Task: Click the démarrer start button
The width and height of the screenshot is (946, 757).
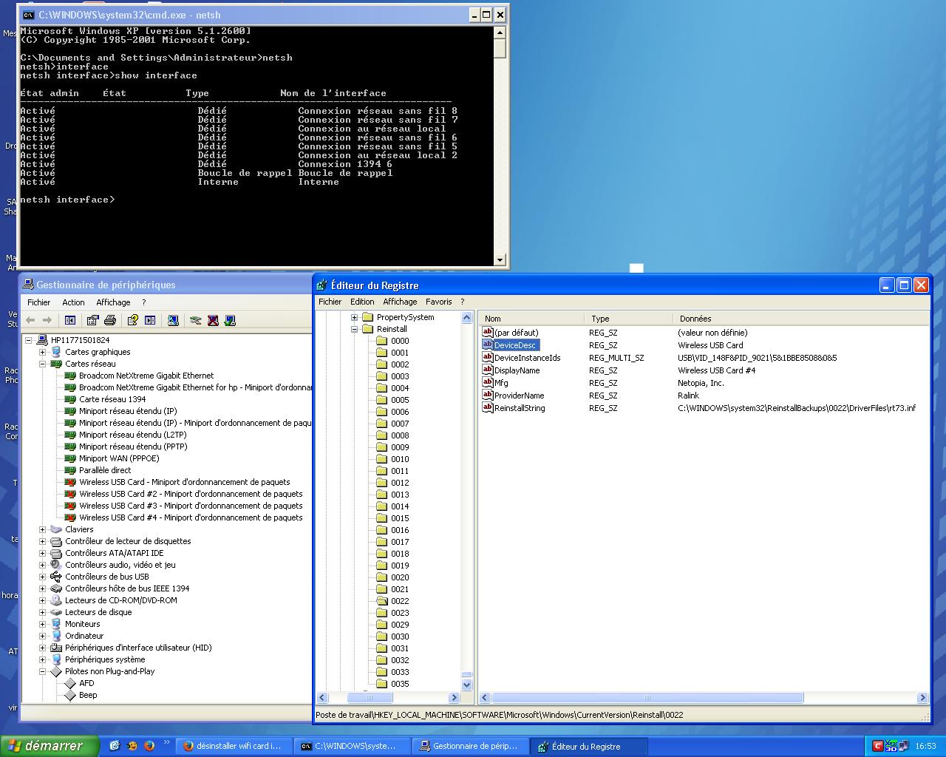Action: (49, 746)
